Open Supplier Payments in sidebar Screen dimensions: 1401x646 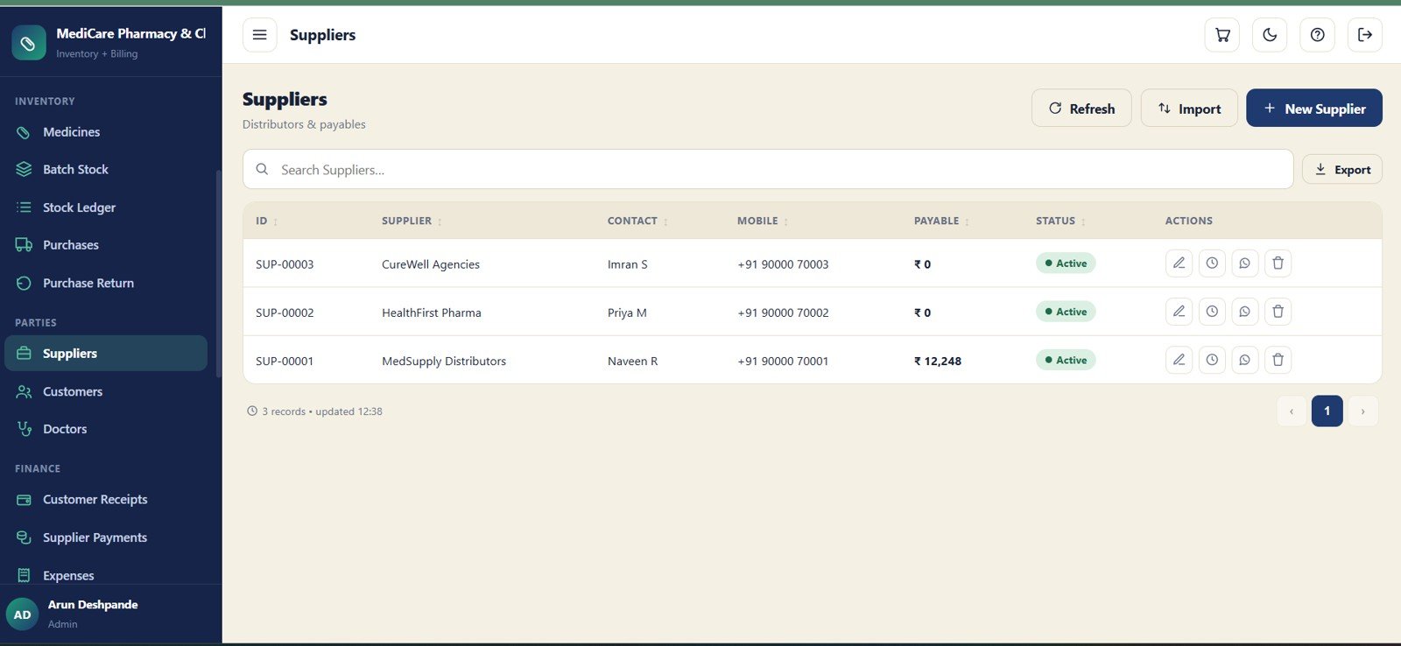106,537
